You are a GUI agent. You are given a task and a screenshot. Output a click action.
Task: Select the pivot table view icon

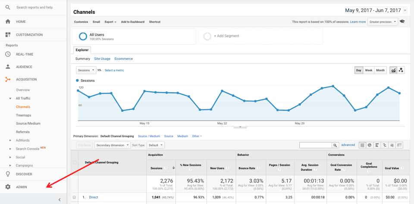pyautogui.click(x=399, y=145)
